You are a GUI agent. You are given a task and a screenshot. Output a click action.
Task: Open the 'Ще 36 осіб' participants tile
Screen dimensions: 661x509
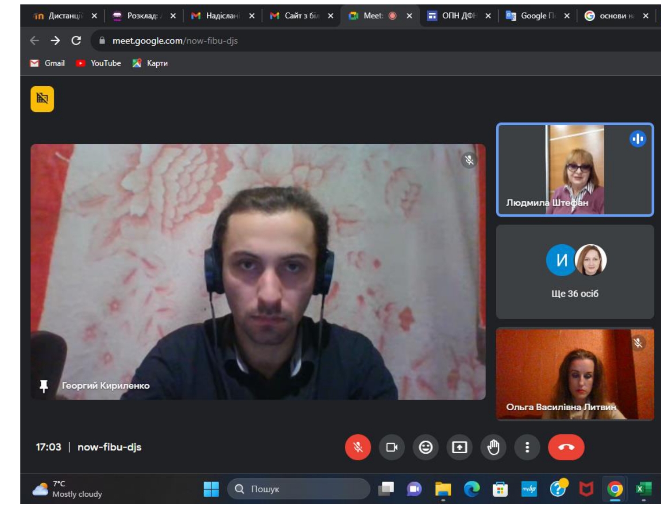(575, 272)
